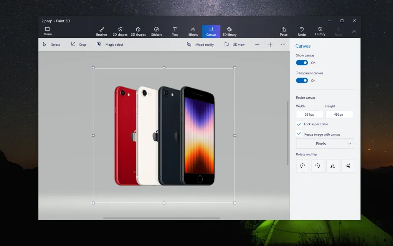Click the Magic select tool
Viewport: 393px width, 246px height.
point(110,45)
